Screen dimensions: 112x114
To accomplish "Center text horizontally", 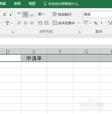I will point(25,23).
